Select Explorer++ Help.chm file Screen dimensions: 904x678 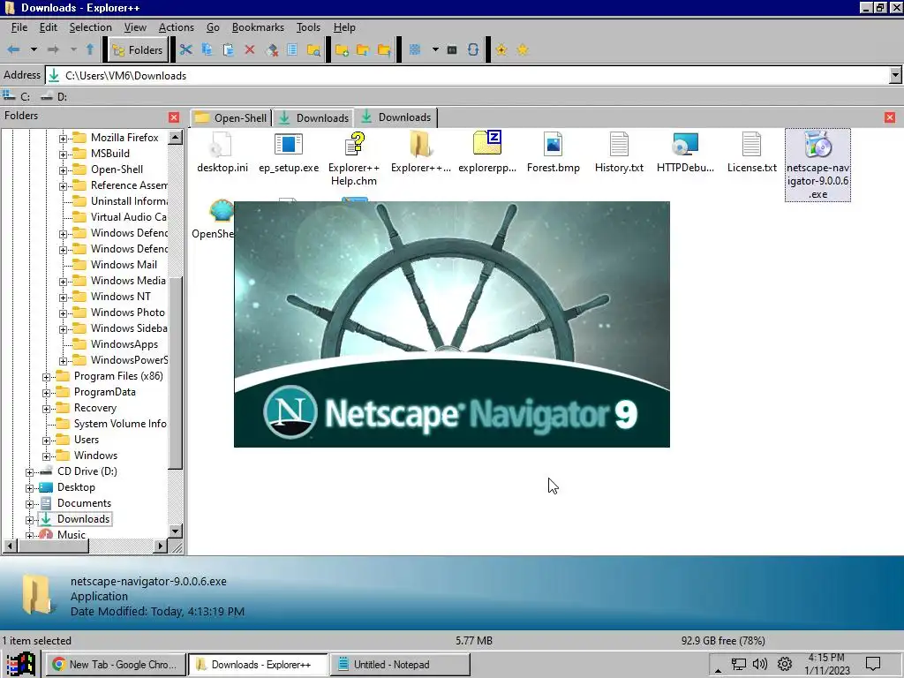(x=354, y=159)
